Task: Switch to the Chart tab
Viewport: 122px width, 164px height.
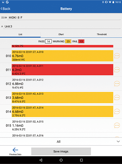Action: (x=61, y=34)
